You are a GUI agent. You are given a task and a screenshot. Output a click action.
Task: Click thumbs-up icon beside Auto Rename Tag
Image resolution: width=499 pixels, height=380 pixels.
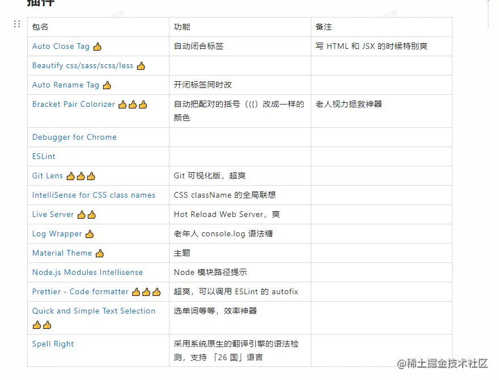click(107, 85)
